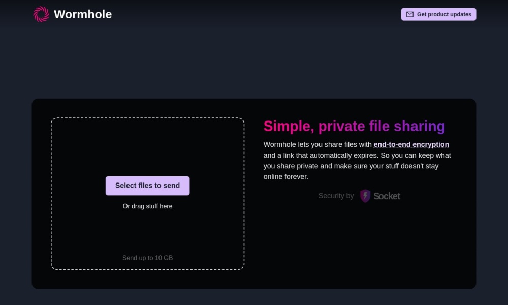
Task: Open the Wormhole home title text
Action: [x=83, y=14]
